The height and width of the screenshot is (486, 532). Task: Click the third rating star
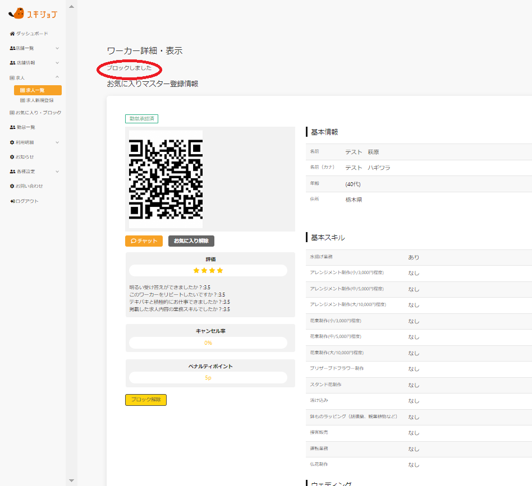pyautogui.click(x=212, y=270)
